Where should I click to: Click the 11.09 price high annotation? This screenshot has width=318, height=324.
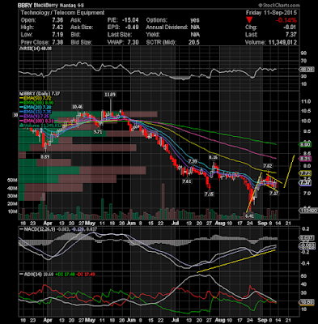(110, 95)
